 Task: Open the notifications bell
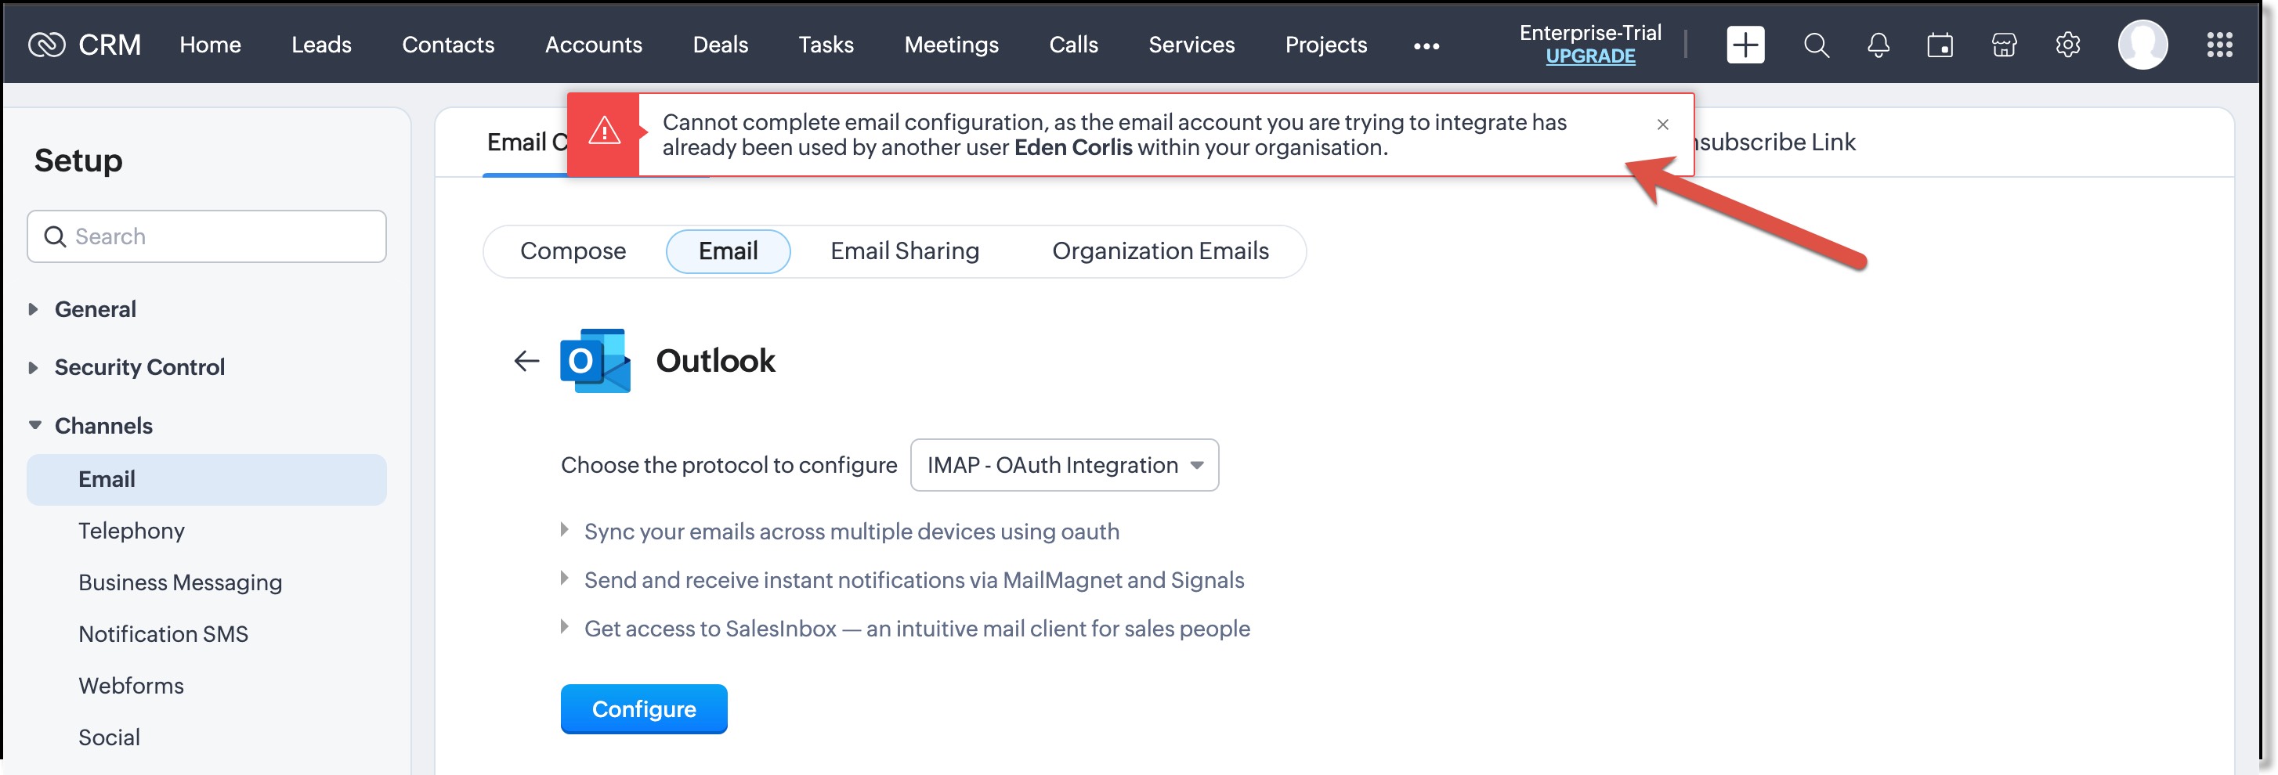1878,44
